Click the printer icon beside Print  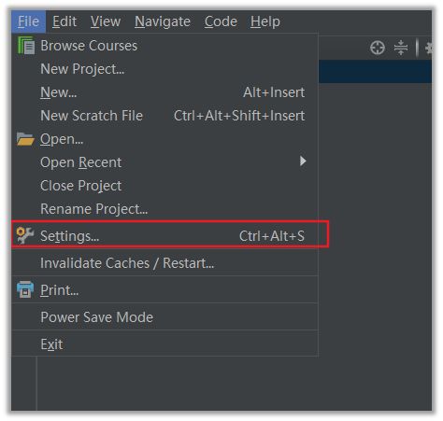click(25, 289)
